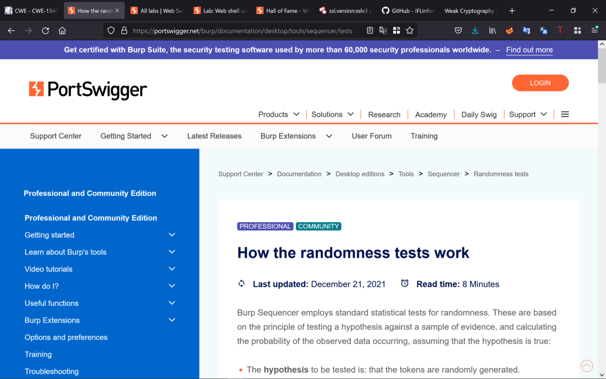Viewport: 606px width, 379px height.
Task: Switch to the 'All labs | Web Se' tab
Action: [157, 11]
